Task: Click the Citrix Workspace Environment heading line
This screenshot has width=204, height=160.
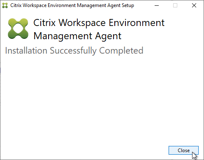Action: (99, 23)
